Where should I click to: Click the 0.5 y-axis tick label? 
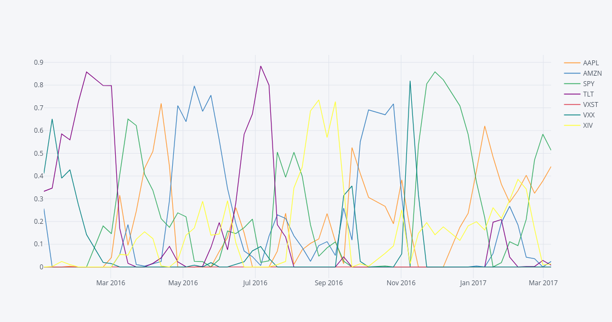pos(38,153)
